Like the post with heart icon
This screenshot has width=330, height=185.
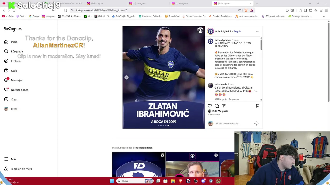click(210, 106)
